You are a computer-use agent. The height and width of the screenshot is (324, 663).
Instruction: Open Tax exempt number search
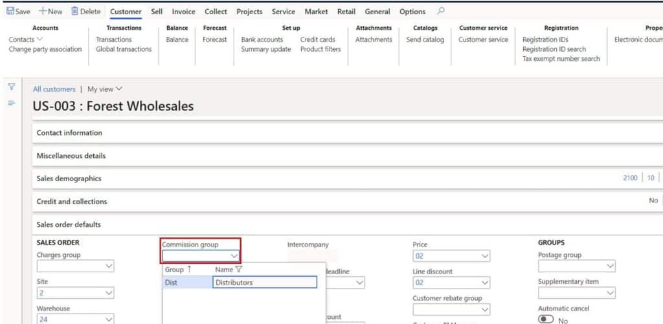coord(561,59)
